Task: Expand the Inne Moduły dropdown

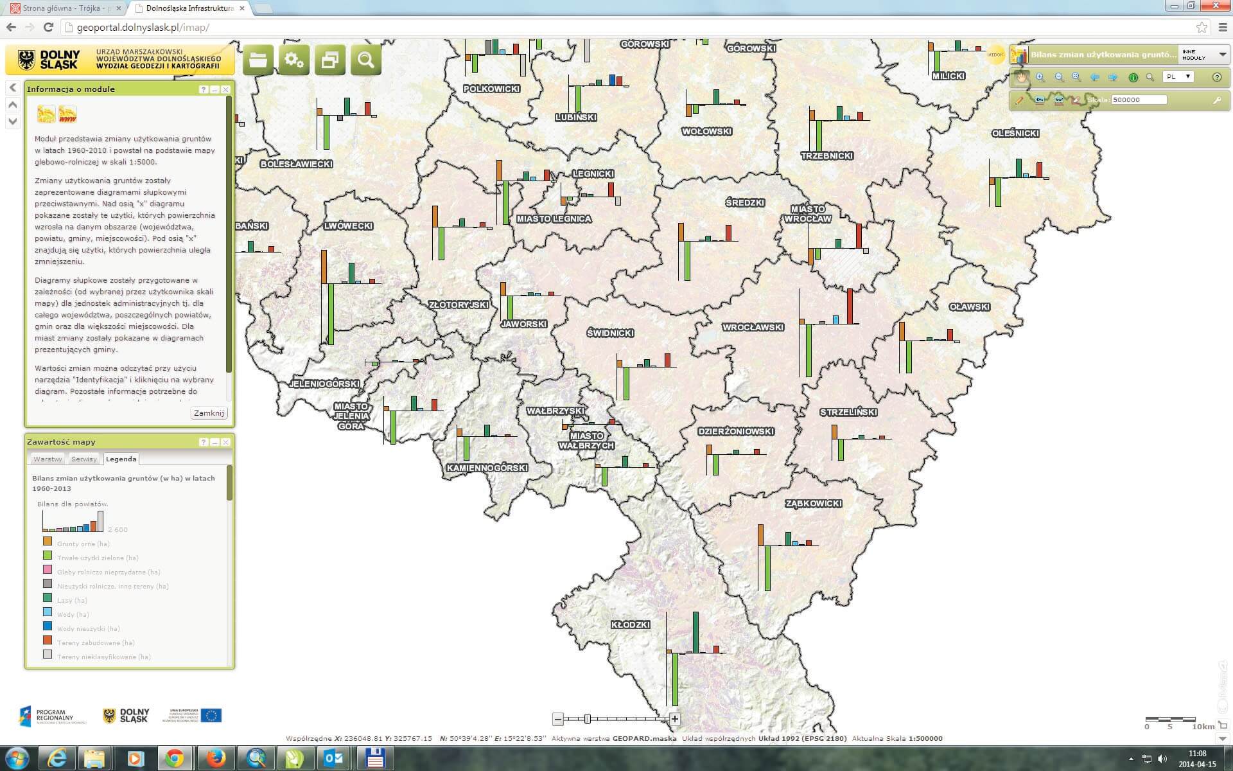Action: (x=1223, y=55)
